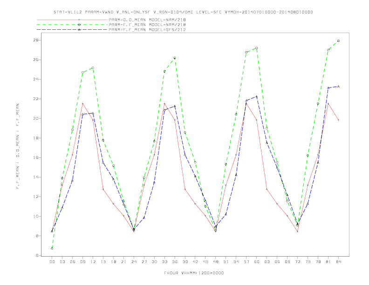
Task: Click green circle point at hour 57
Action: point(246,53)
